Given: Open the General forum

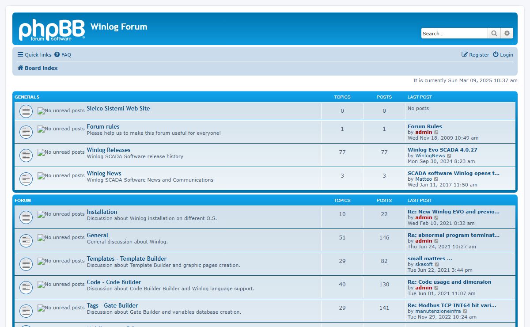Looking at the screenshot, I should 97,235.
